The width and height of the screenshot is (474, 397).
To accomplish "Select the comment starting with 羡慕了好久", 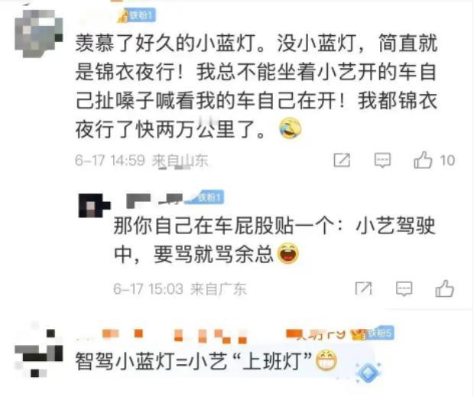I will (256, 86).
